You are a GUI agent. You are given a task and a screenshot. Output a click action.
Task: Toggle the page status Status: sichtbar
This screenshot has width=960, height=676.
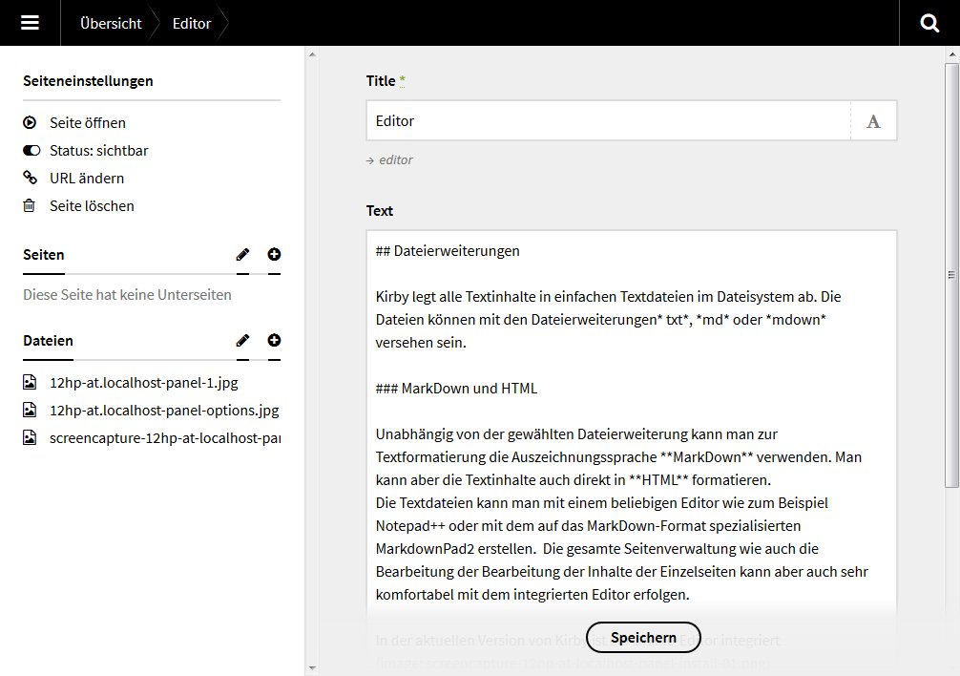pyautogui.click(x=30, y=150)
